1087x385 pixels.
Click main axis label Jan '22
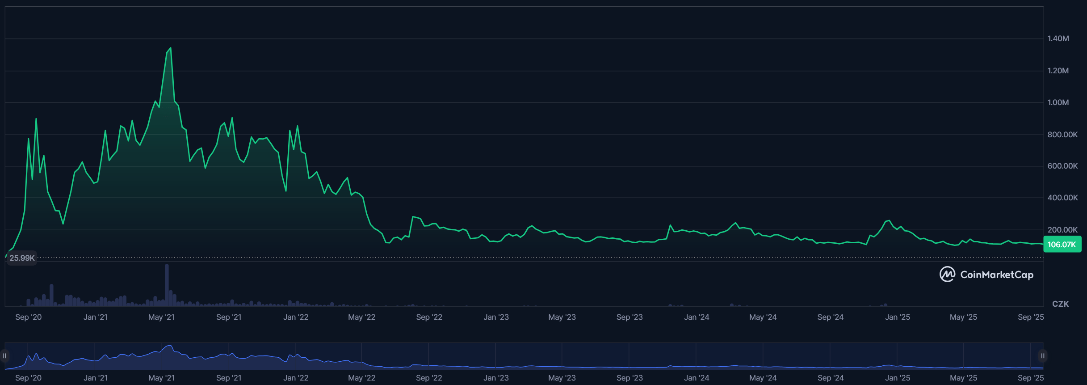pyautogui.click(x=296, y=317)
